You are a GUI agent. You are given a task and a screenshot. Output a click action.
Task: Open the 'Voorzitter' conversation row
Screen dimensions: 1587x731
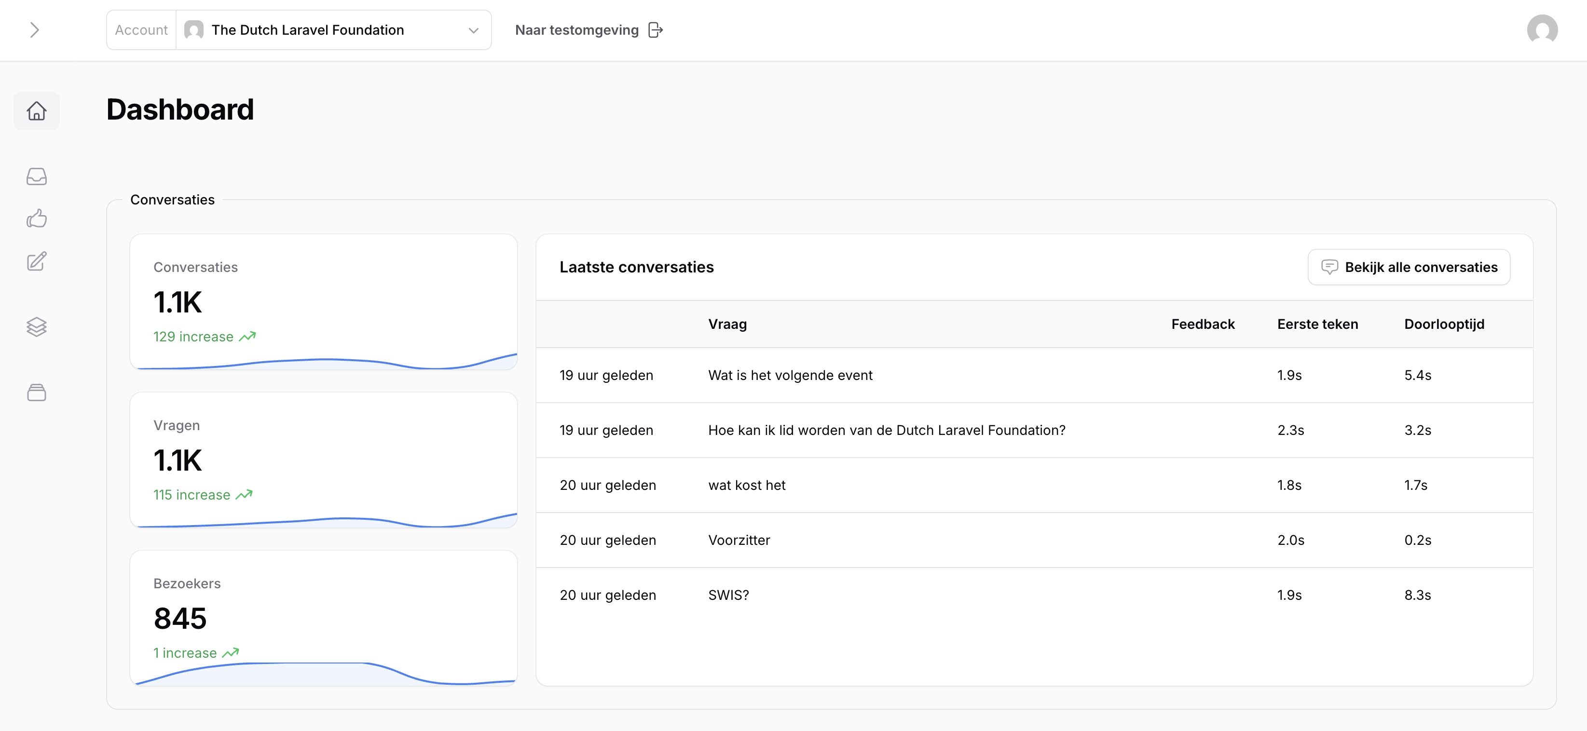click(x=739, y=540)
